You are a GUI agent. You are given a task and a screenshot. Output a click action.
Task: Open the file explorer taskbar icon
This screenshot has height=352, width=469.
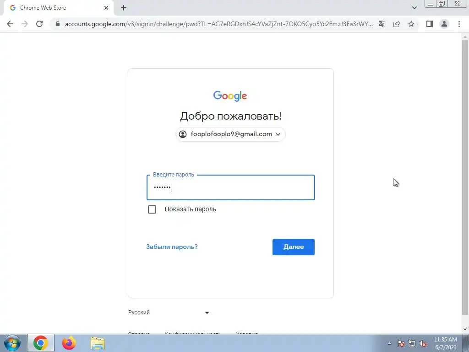pos(98,343)
